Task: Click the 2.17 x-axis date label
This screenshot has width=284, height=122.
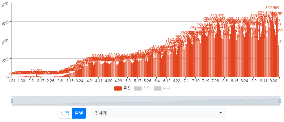Action: [40, 81]
